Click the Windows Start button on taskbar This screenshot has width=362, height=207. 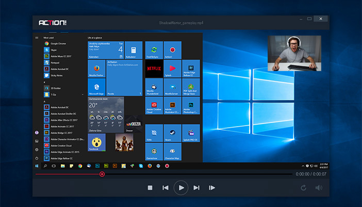(x=37, y=166)
